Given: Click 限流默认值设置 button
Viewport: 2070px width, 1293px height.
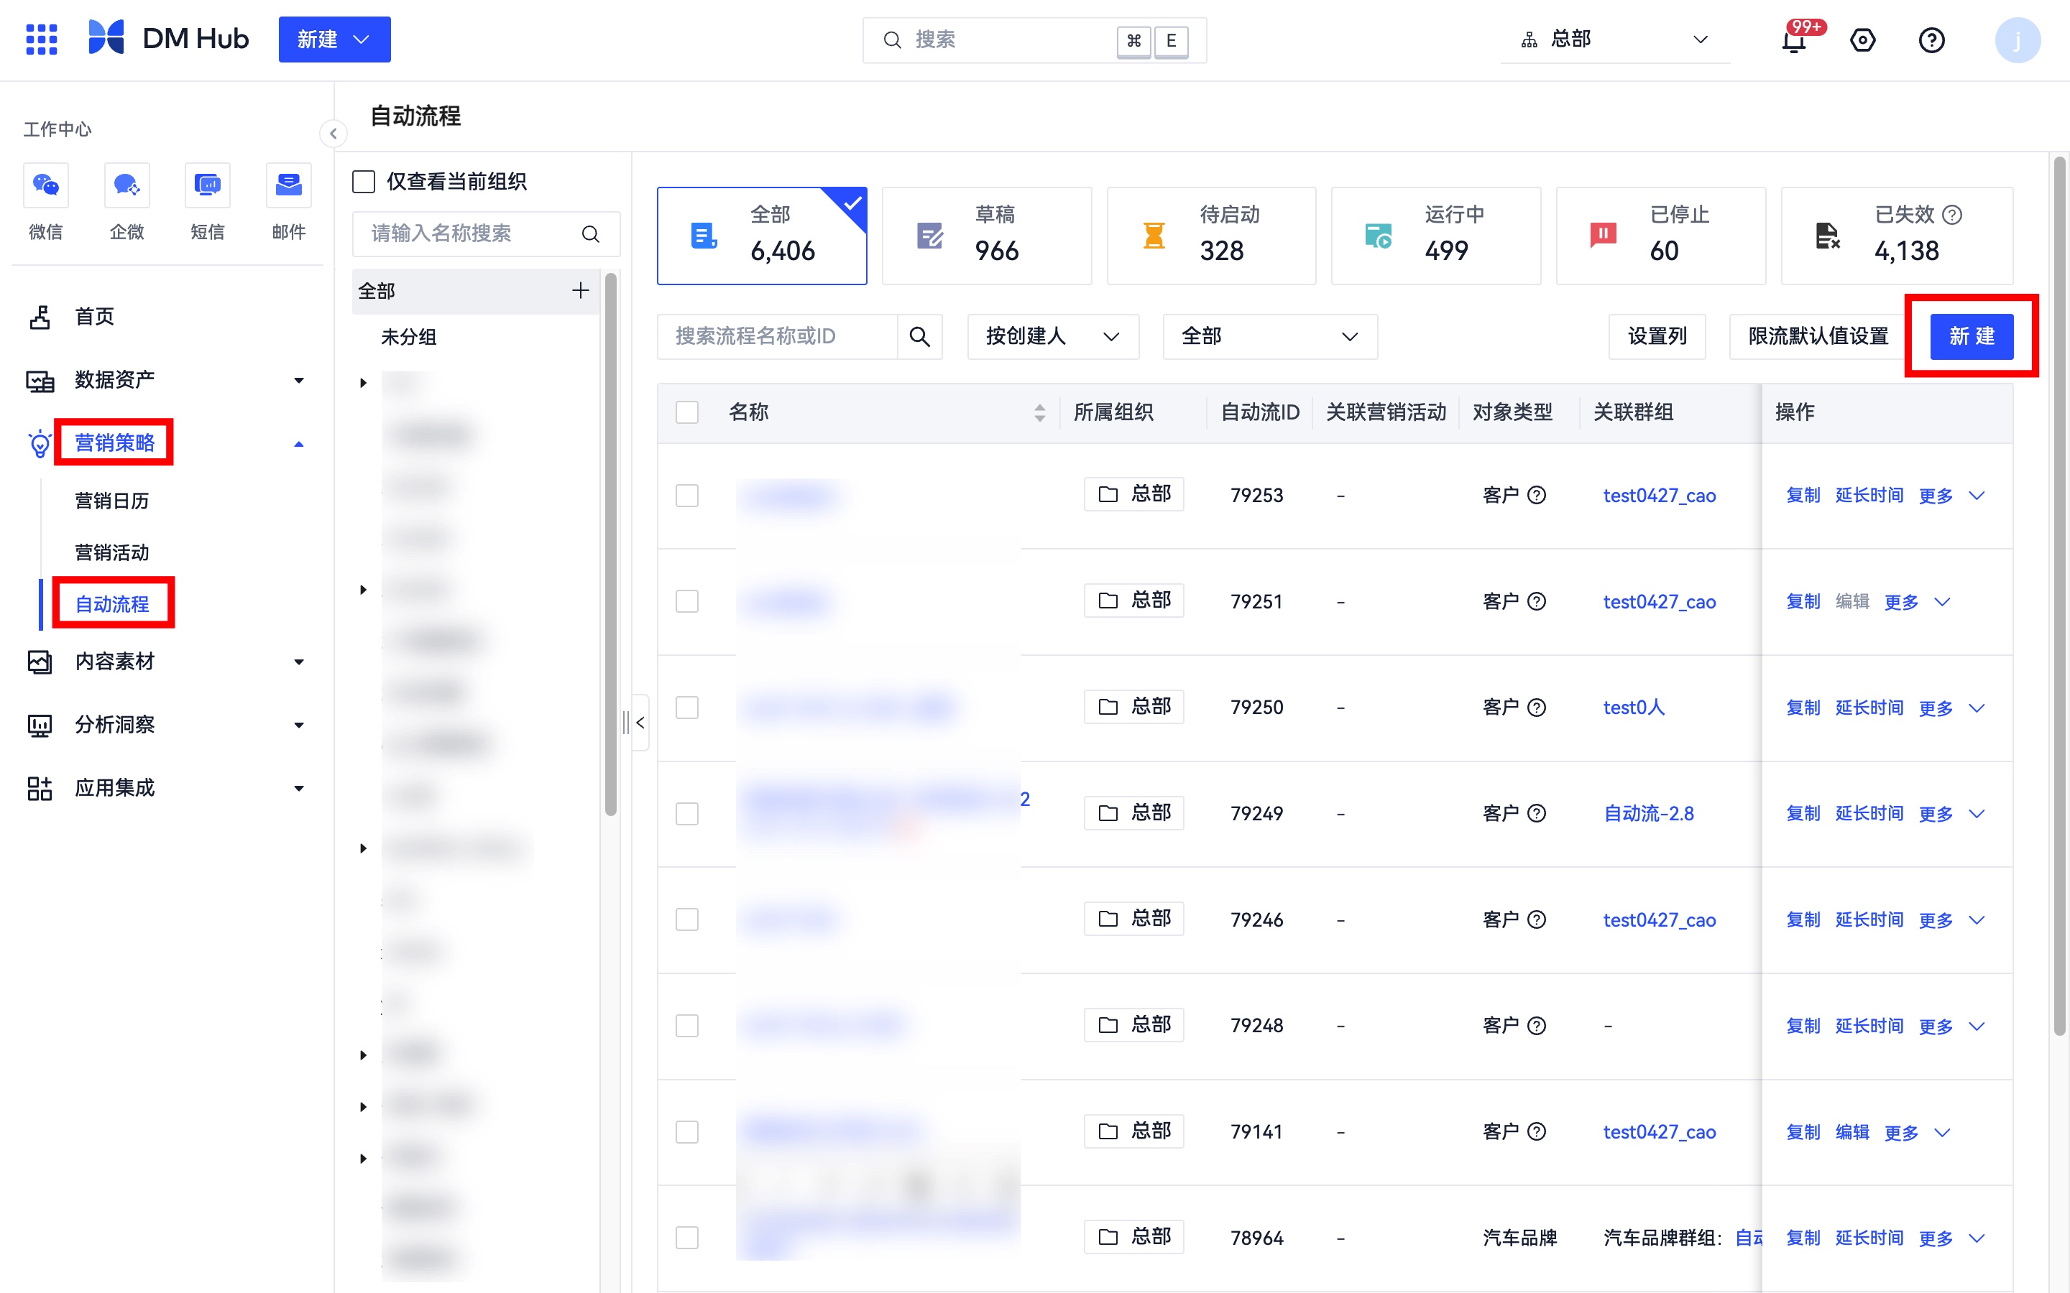Looking at the screenshot, I should 1818,336.
